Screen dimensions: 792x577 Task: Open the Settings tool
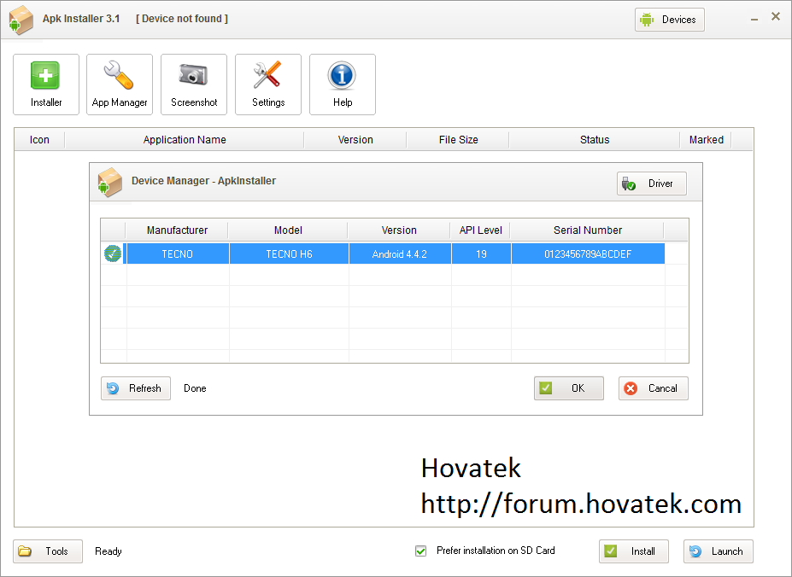268,84
